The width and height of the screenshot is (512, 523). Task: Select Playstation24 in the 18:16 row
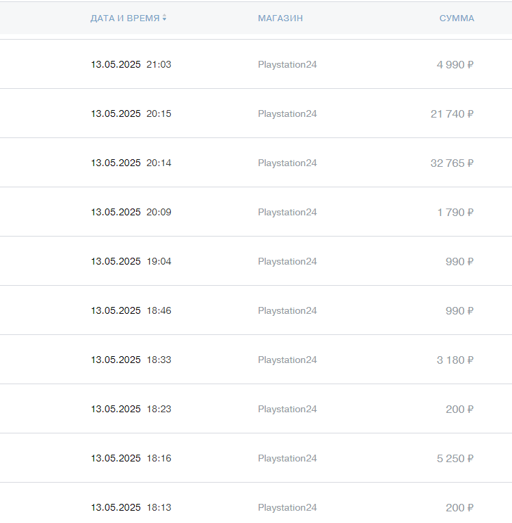(287, 458)
